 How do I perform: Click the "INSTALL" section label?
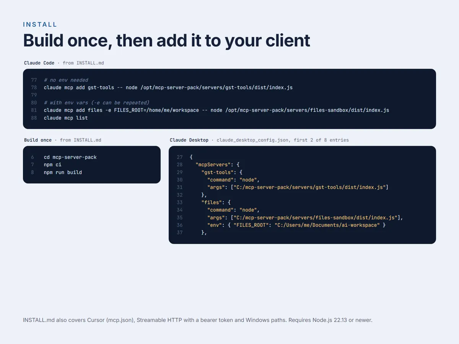[x=40, y=24]
